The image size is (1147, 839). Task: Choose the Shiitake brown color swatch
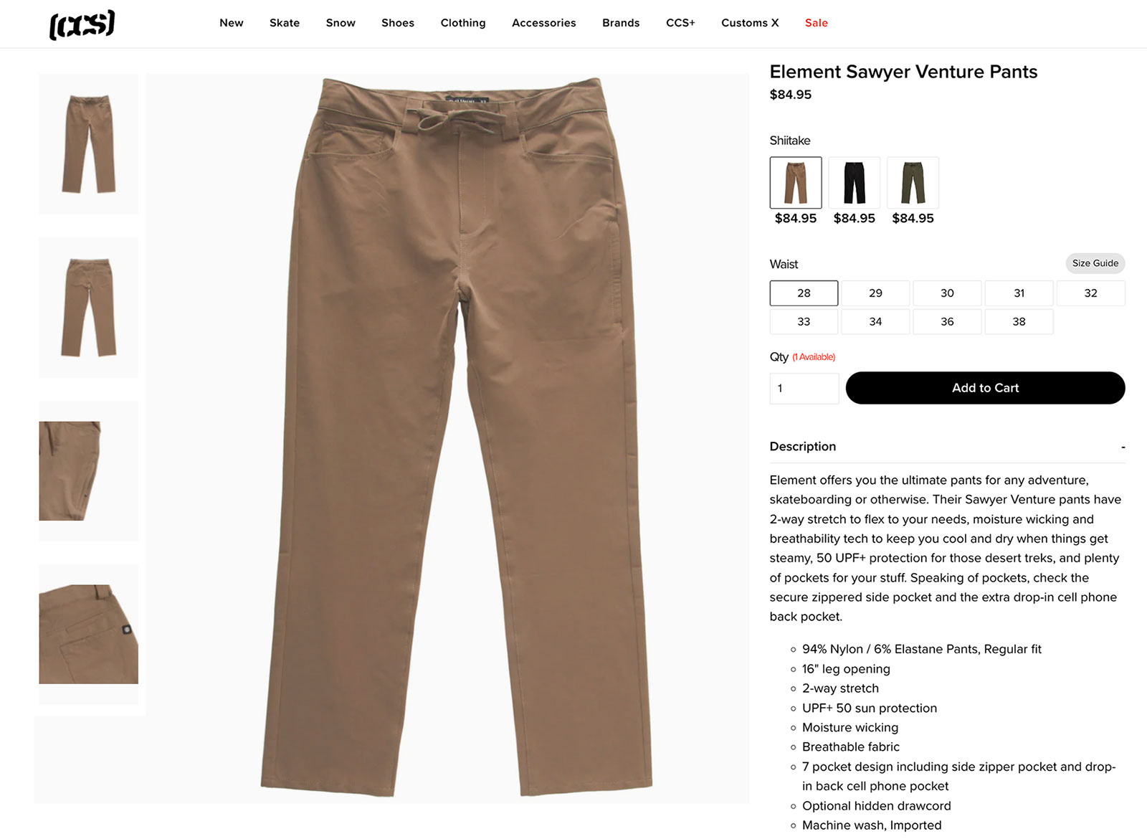(x=796, y=183)
